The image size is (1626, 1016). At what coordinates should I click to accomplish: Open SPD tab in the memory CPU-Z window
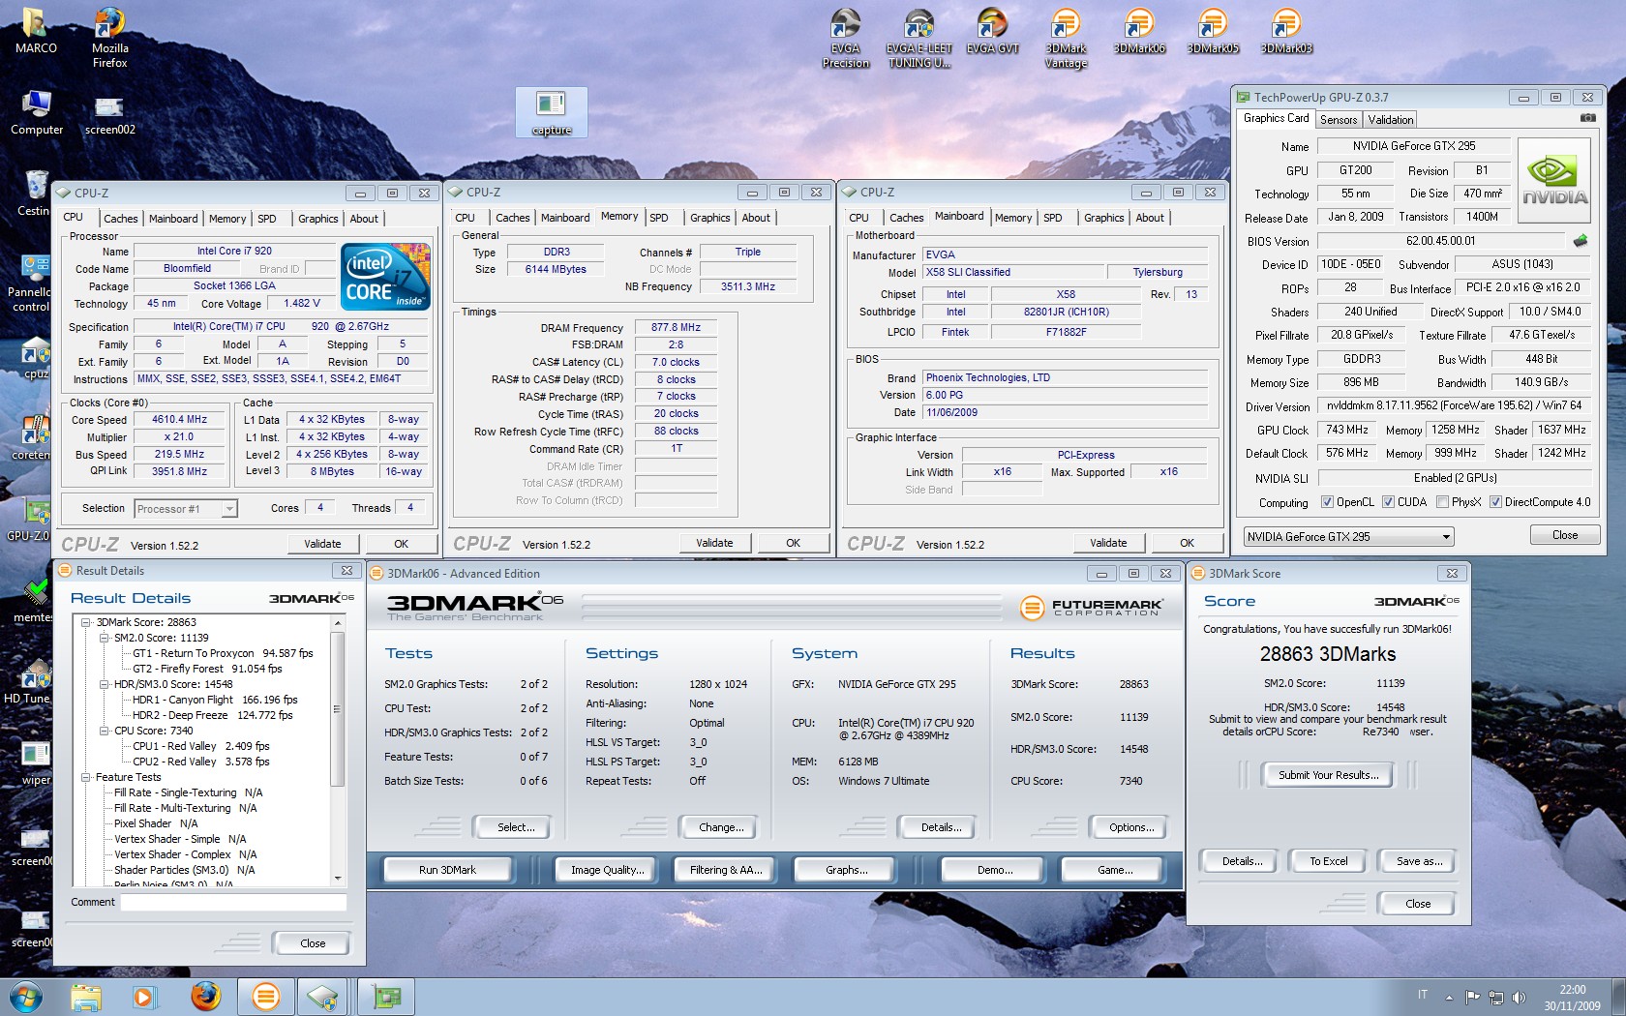pyautogui.click(x=659, y=218)
